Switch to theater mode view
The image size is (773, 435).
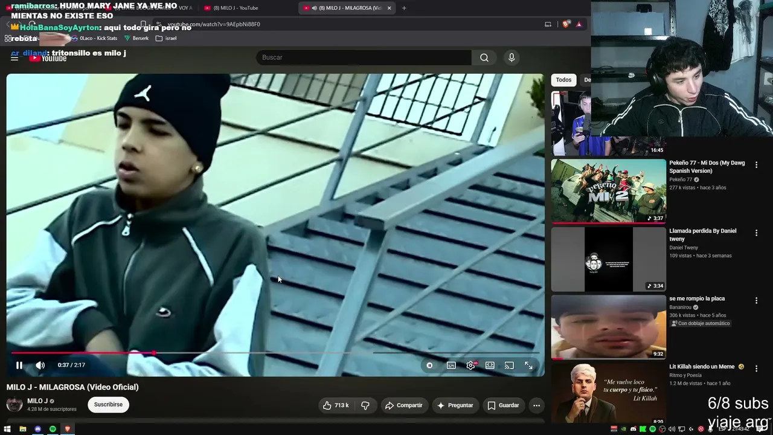(490, 365)
